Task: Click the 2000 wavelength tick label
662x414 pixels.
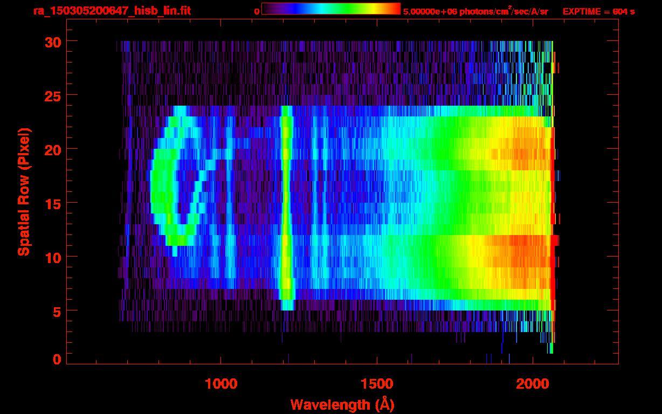Action: [x=533, y=383]
